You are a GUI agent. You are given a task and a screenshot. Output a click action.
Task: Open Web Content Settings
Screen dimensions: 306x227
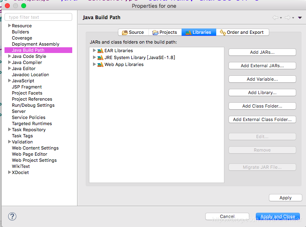pos(35,148)
